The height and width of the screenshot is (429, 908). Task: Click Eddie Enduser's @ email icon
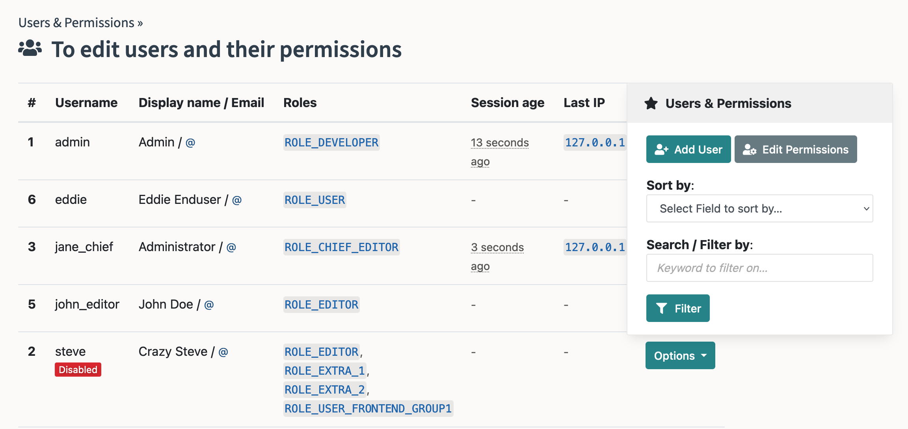(237, 200)
